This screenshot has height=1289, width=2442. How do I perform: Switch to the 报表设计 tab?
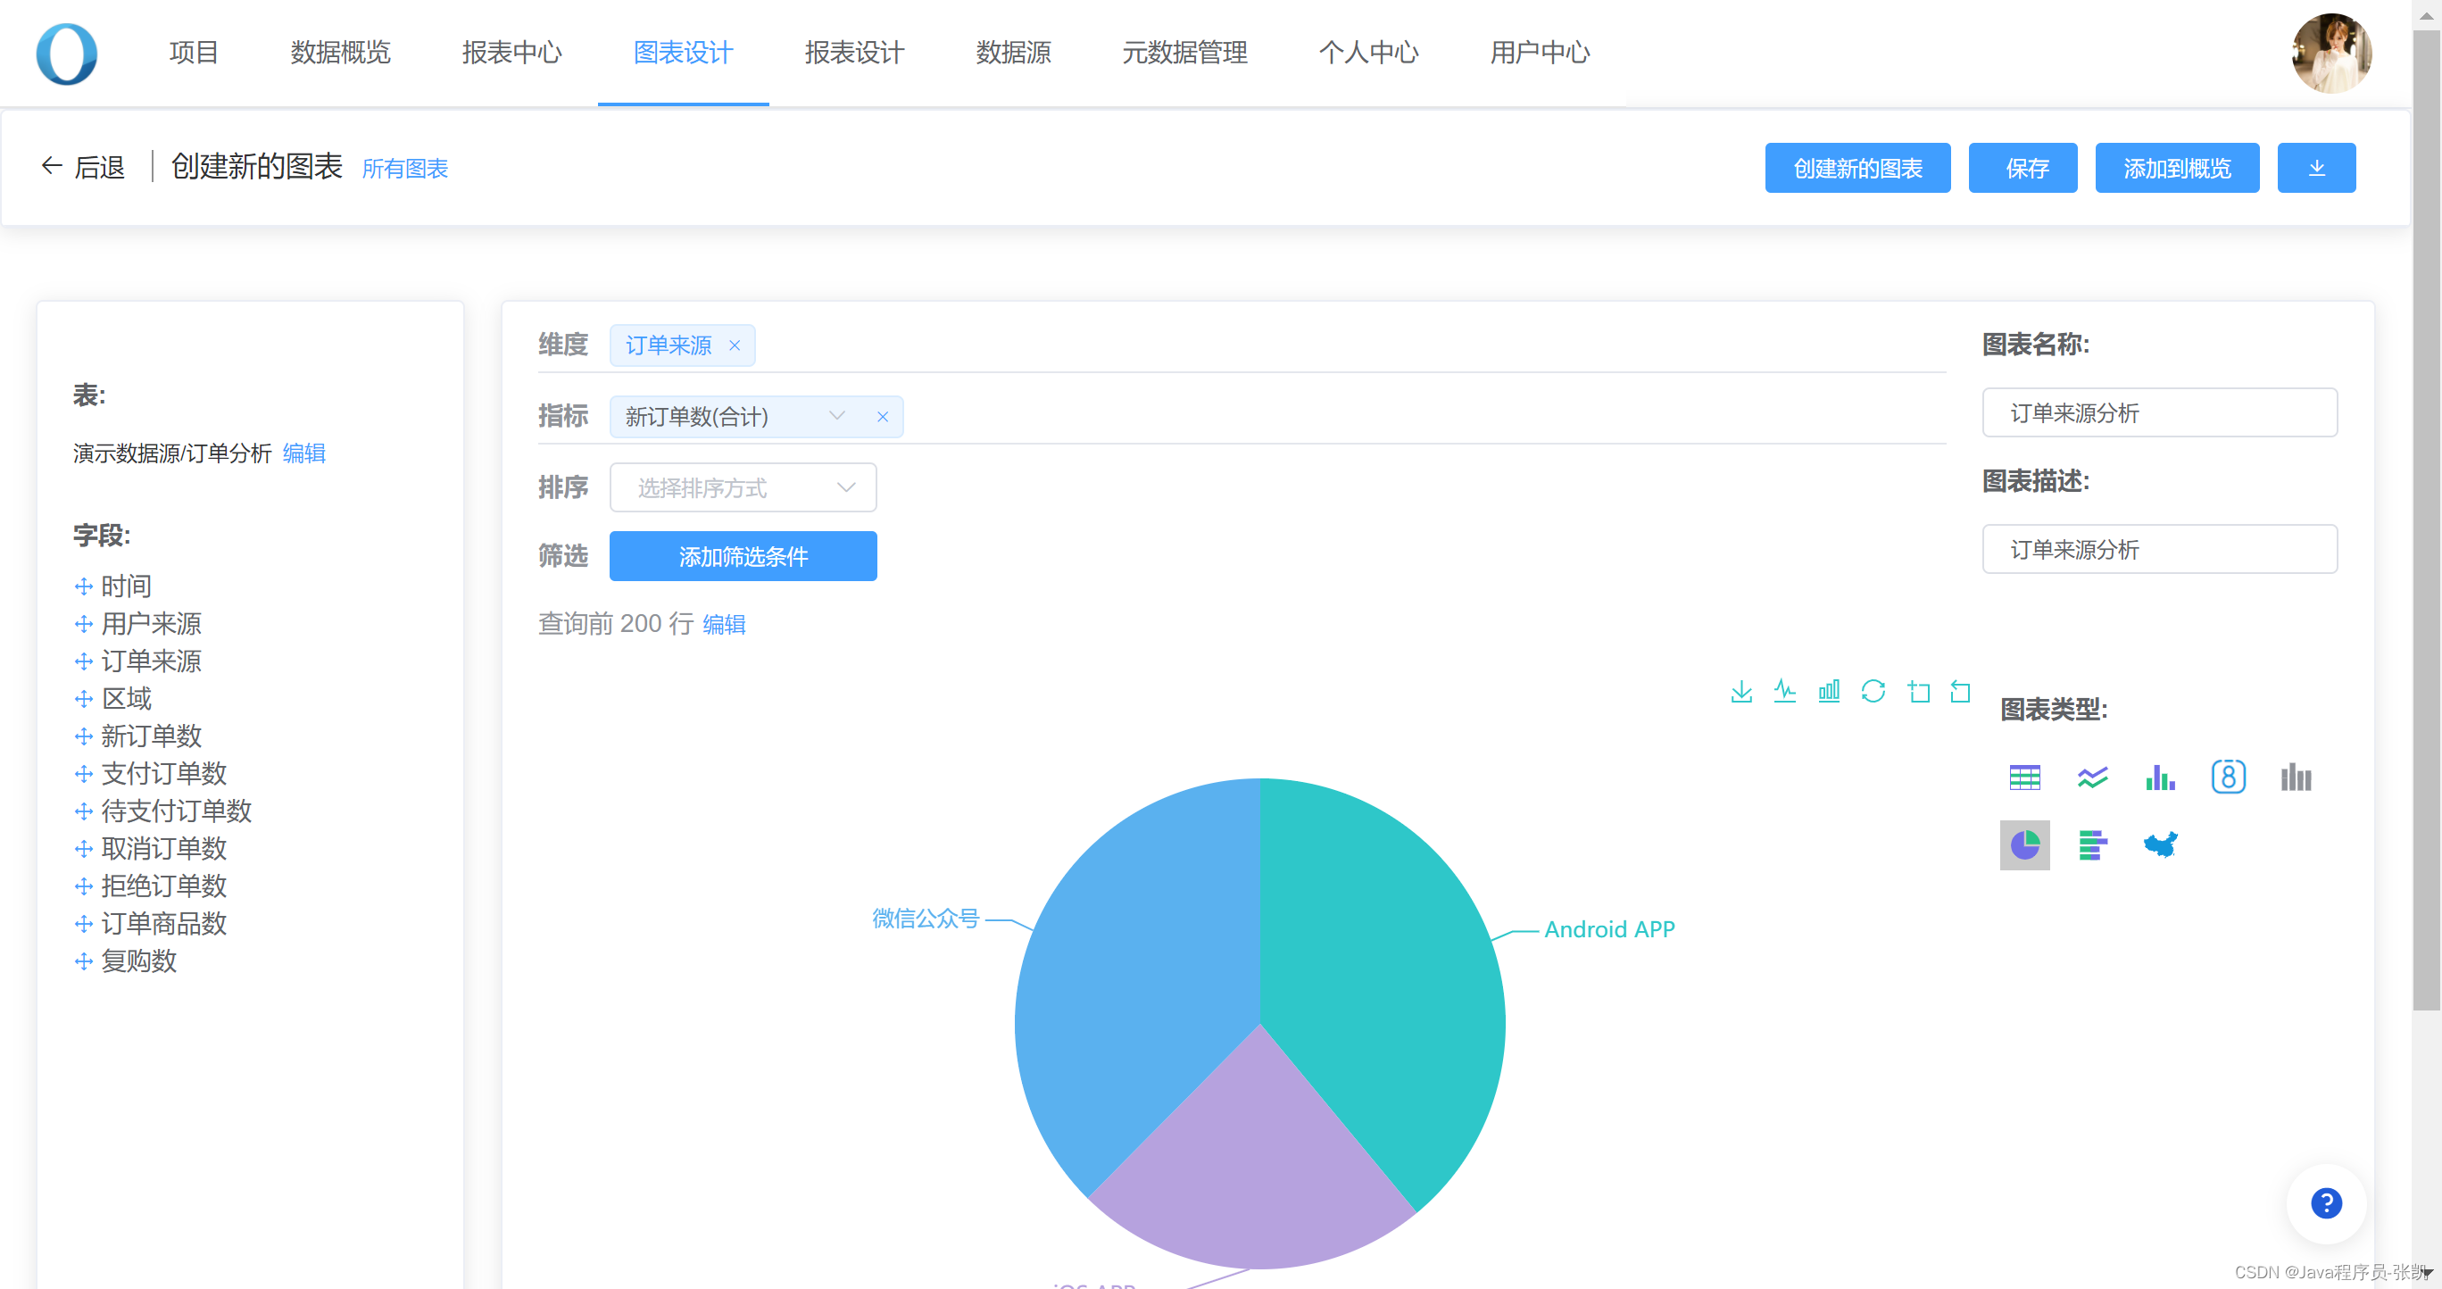(x=853, y=53)
